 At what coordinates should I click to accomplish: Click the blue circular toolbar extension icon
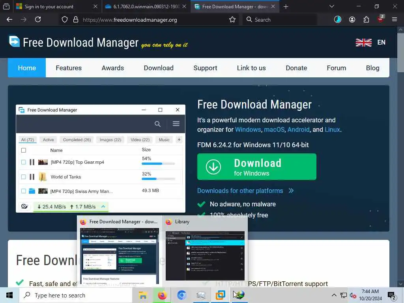pos(338,20)
